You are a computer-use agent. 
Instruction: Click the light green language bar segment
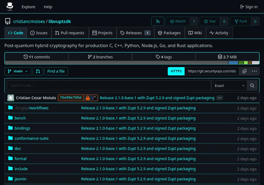coord(246,63)
